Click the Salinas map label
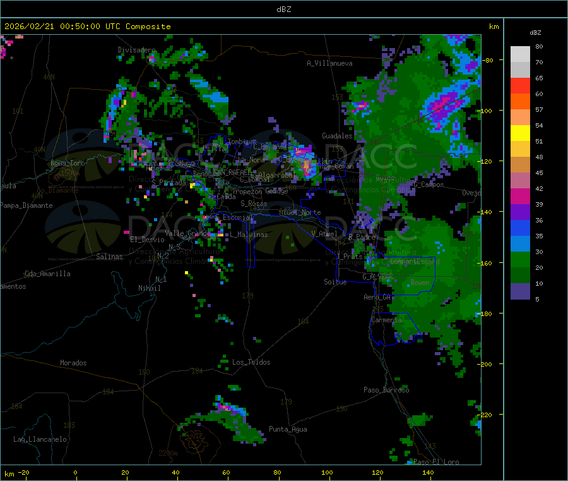The image size is (568, 481). click(x=109, y=257)
